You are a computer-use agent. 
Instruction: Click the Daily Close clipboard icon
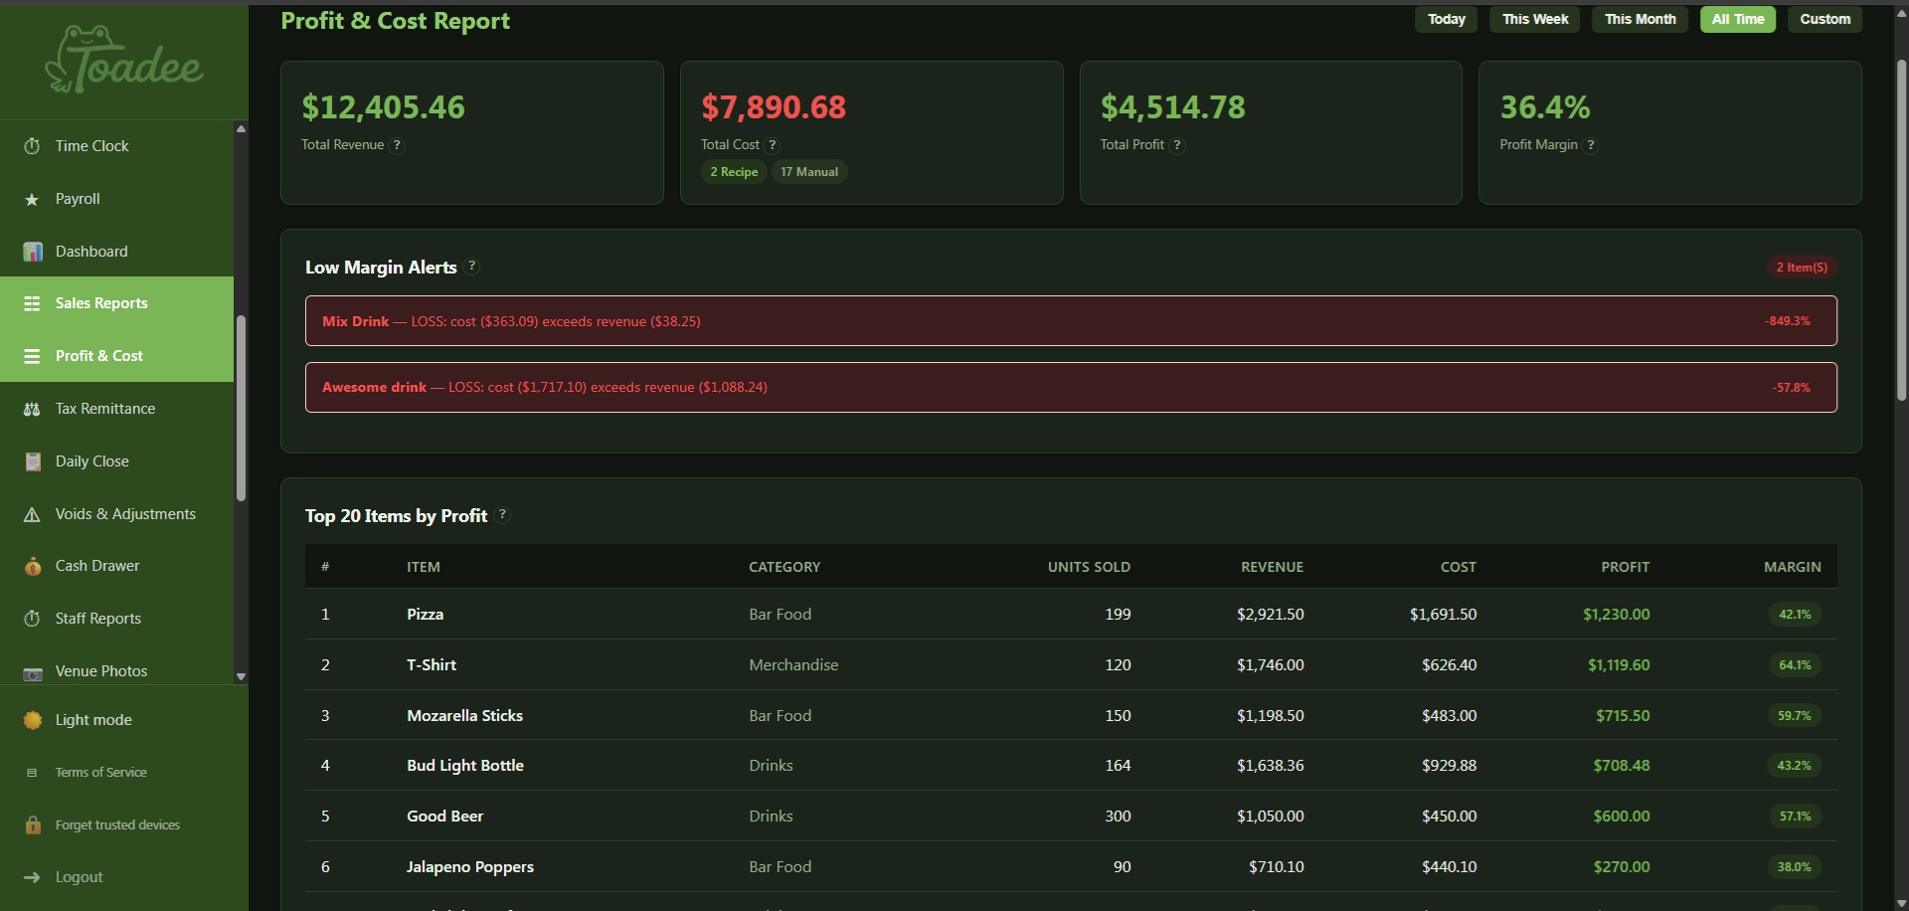[x=32, y=461]
